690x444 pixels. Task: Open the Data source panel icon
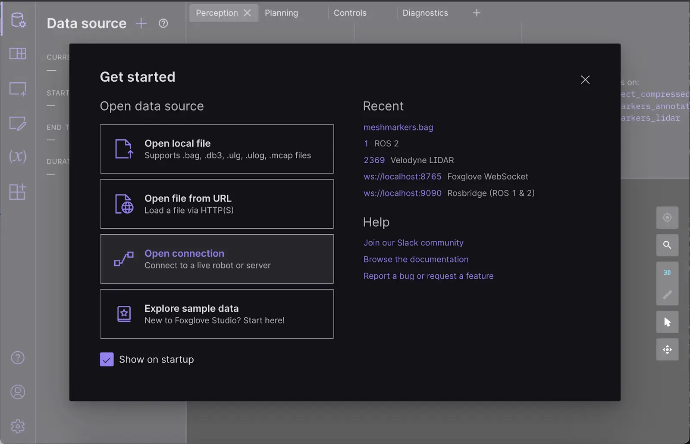17,20
